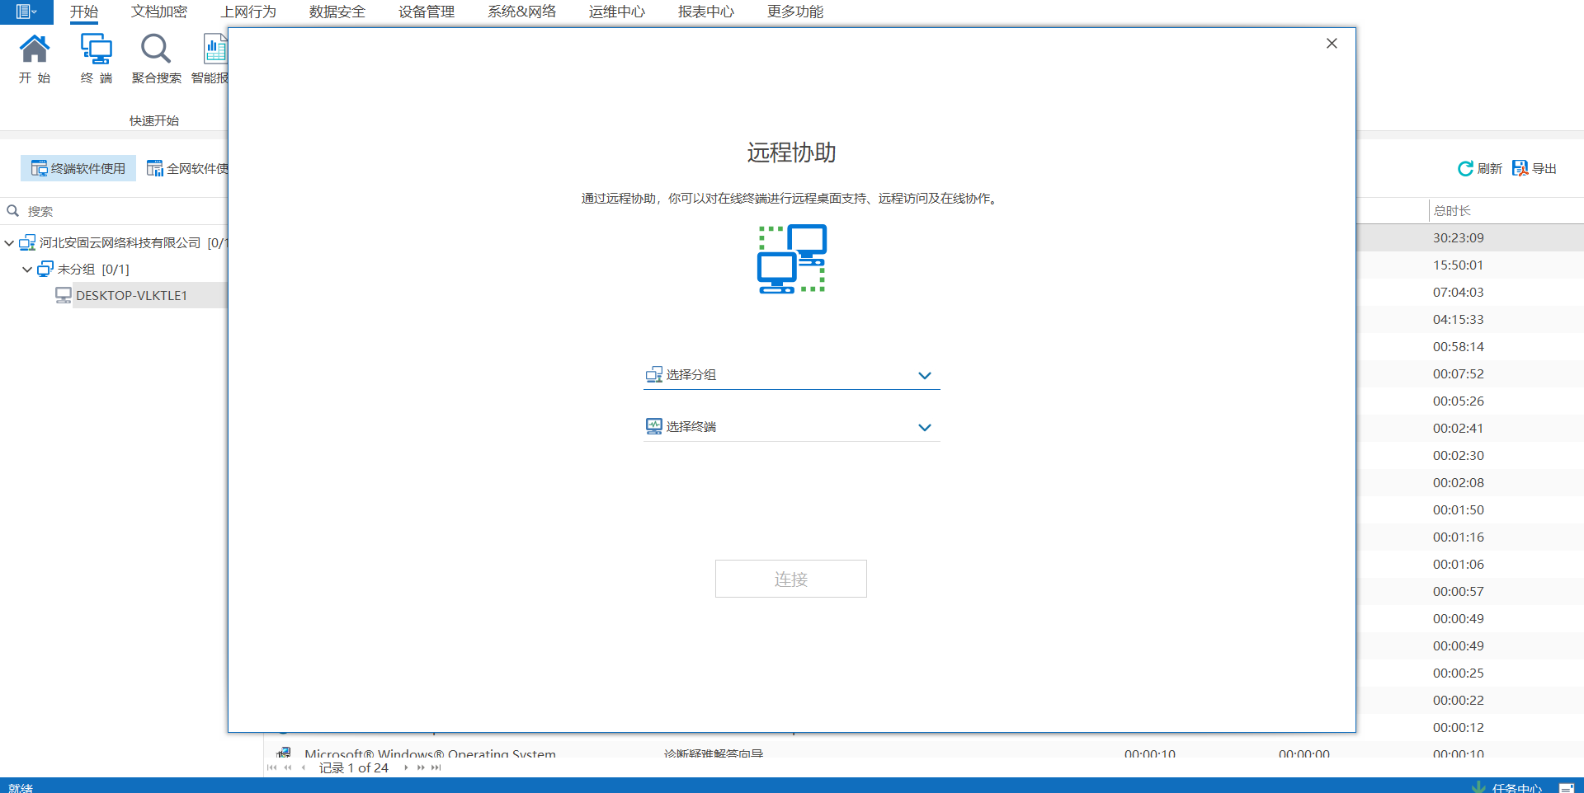The height and width of the screenshot is (793, 1584).
Task: Click the 连接 button
Action: (x=790, y=579)
